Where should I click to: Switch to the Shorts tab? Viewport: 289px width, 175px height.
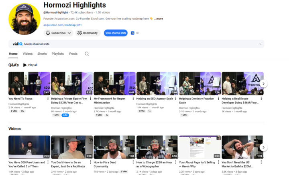click(x=42, y=54)
